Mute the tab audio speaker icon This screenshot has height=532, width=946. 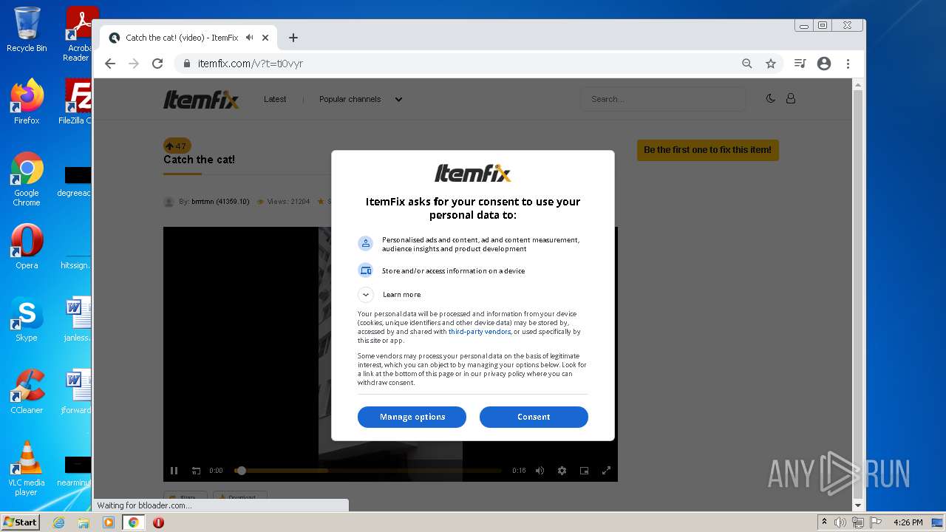pos(250,38)
